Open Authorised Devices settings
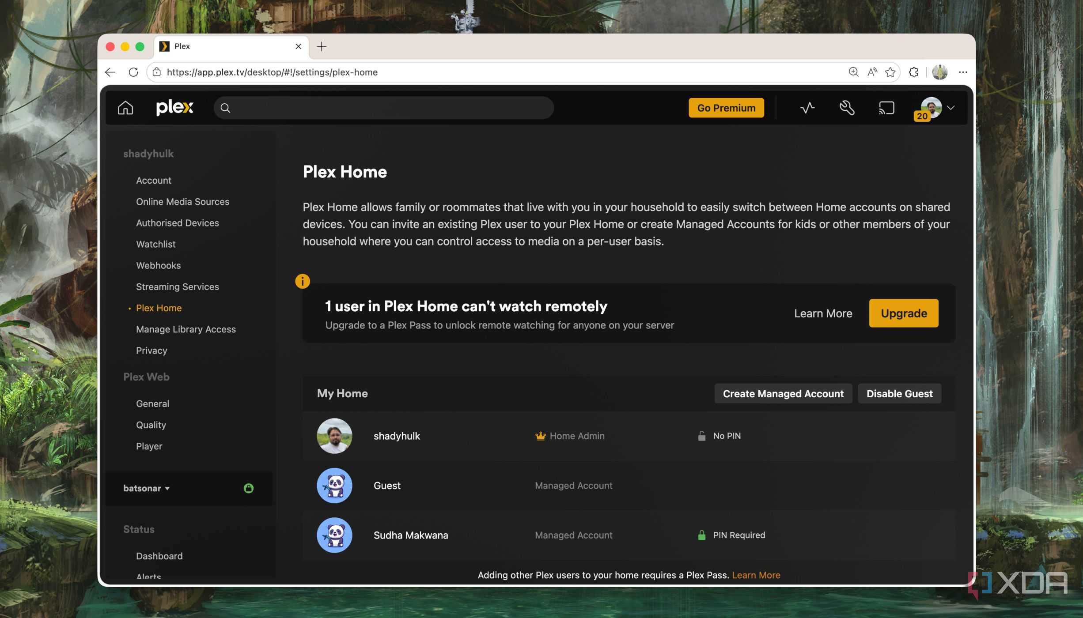1083x618 pixels. tap(178, 222)
